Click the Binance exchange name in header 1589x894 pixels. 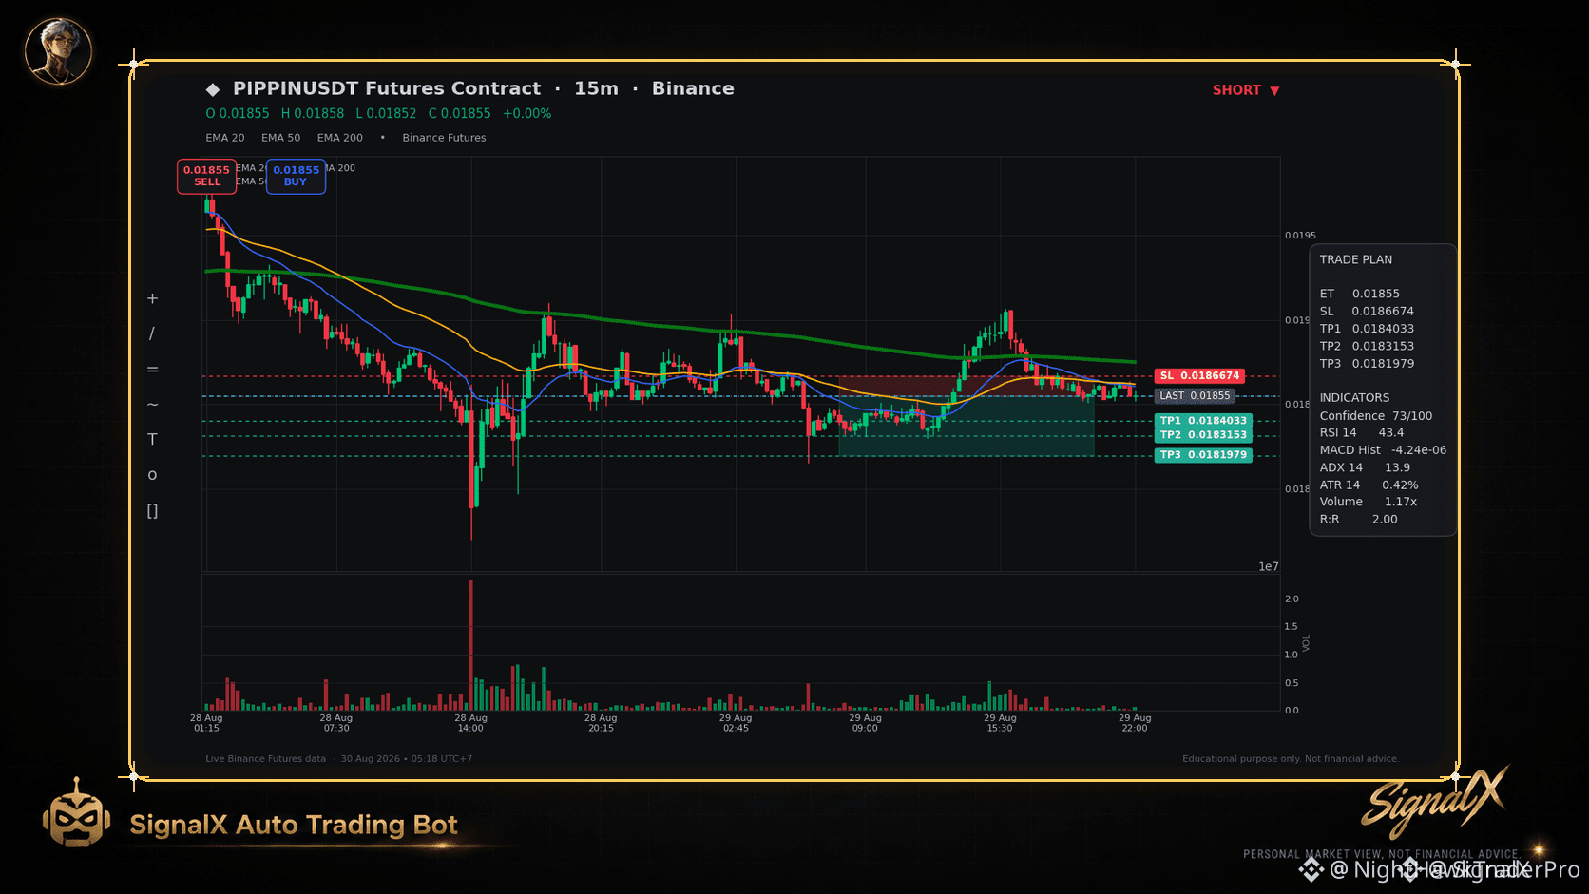(693, 88)
